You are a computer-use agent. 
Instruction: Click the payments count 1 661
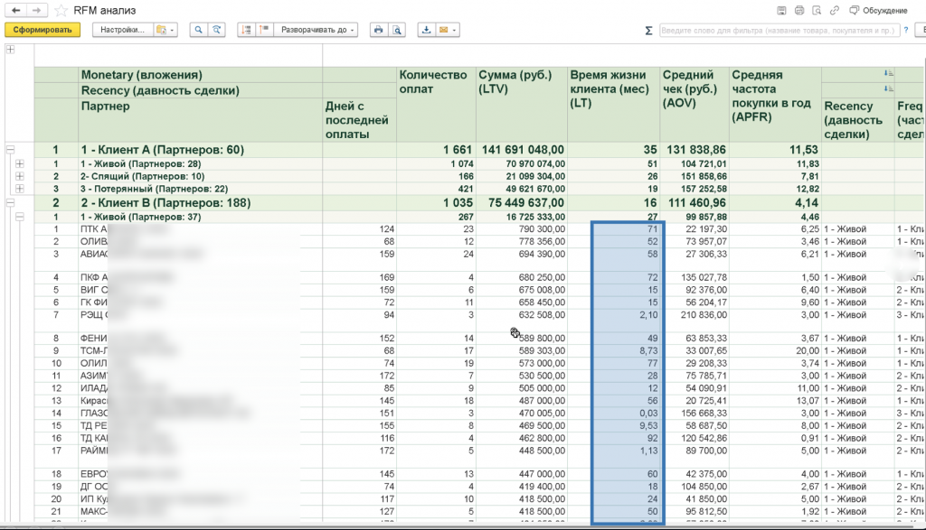[x=458, y=150]
